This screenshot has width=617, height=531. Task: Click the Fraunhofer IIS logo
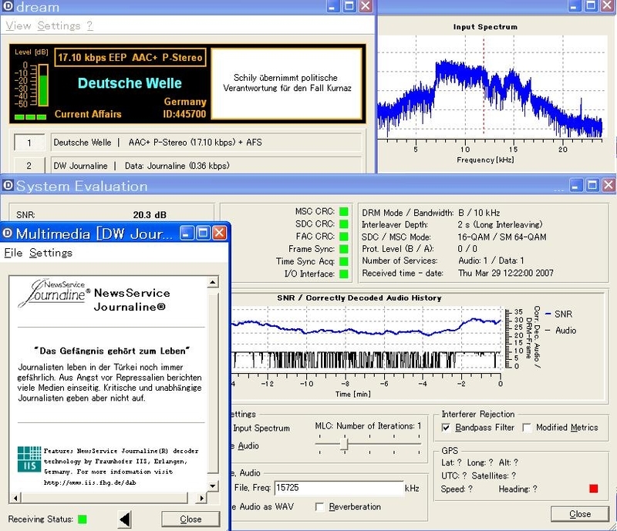pyautogui.click(x=29, y=459)
